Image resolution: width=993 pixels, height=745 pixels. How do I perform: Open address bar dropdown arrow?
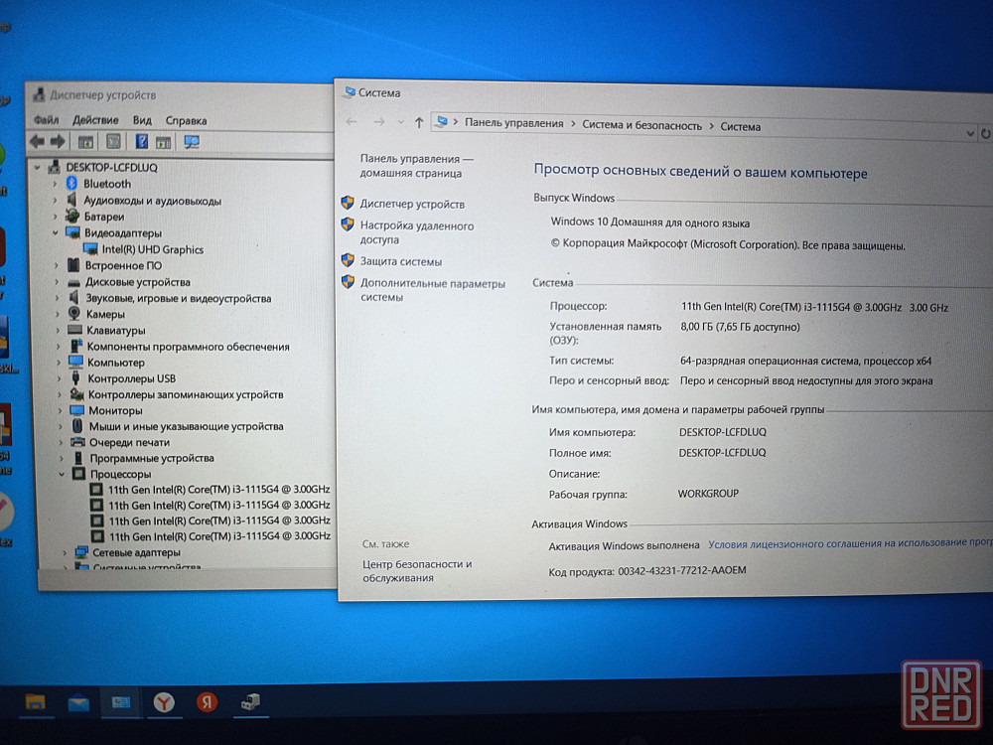[970, 133]
